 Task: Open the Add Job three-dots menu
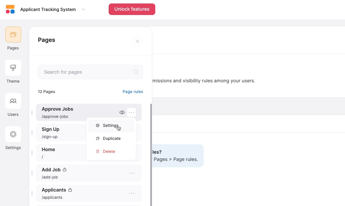(x=132, y=173)
